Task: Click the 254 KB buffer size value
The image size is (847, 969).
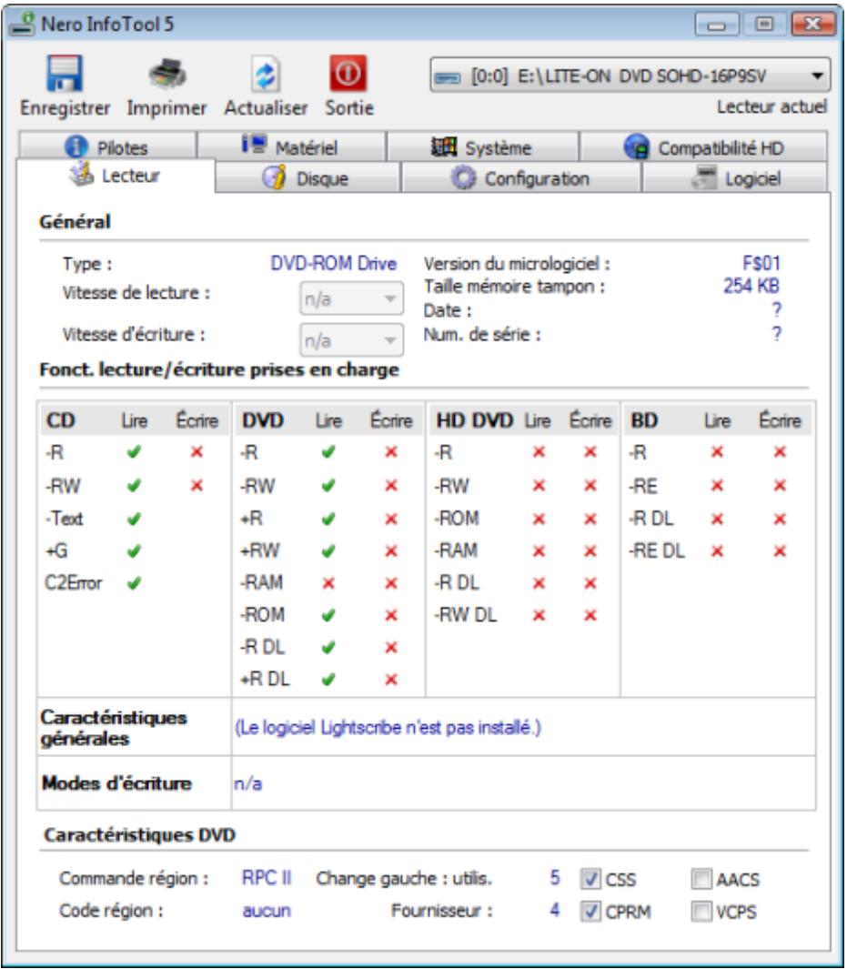Action: point(751,286)
